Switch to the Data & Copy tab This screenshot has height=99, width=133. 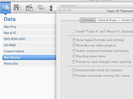[108, 20]
